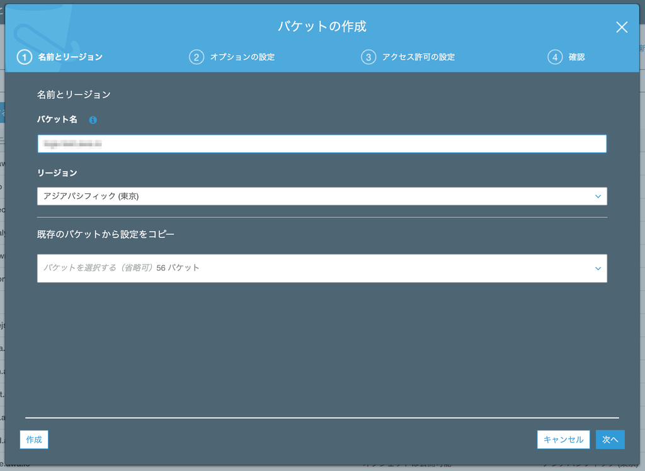This screenshot has height=471, width=645.
Task: Focus the バケット名 input field
Action: click(x=322, y=144)
